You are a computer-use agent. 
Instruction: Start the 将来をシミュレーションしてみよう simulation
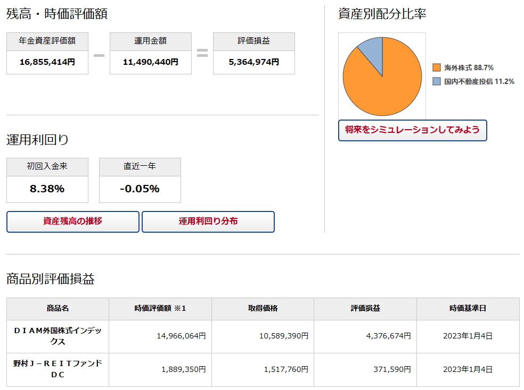[x=412, y=130]
